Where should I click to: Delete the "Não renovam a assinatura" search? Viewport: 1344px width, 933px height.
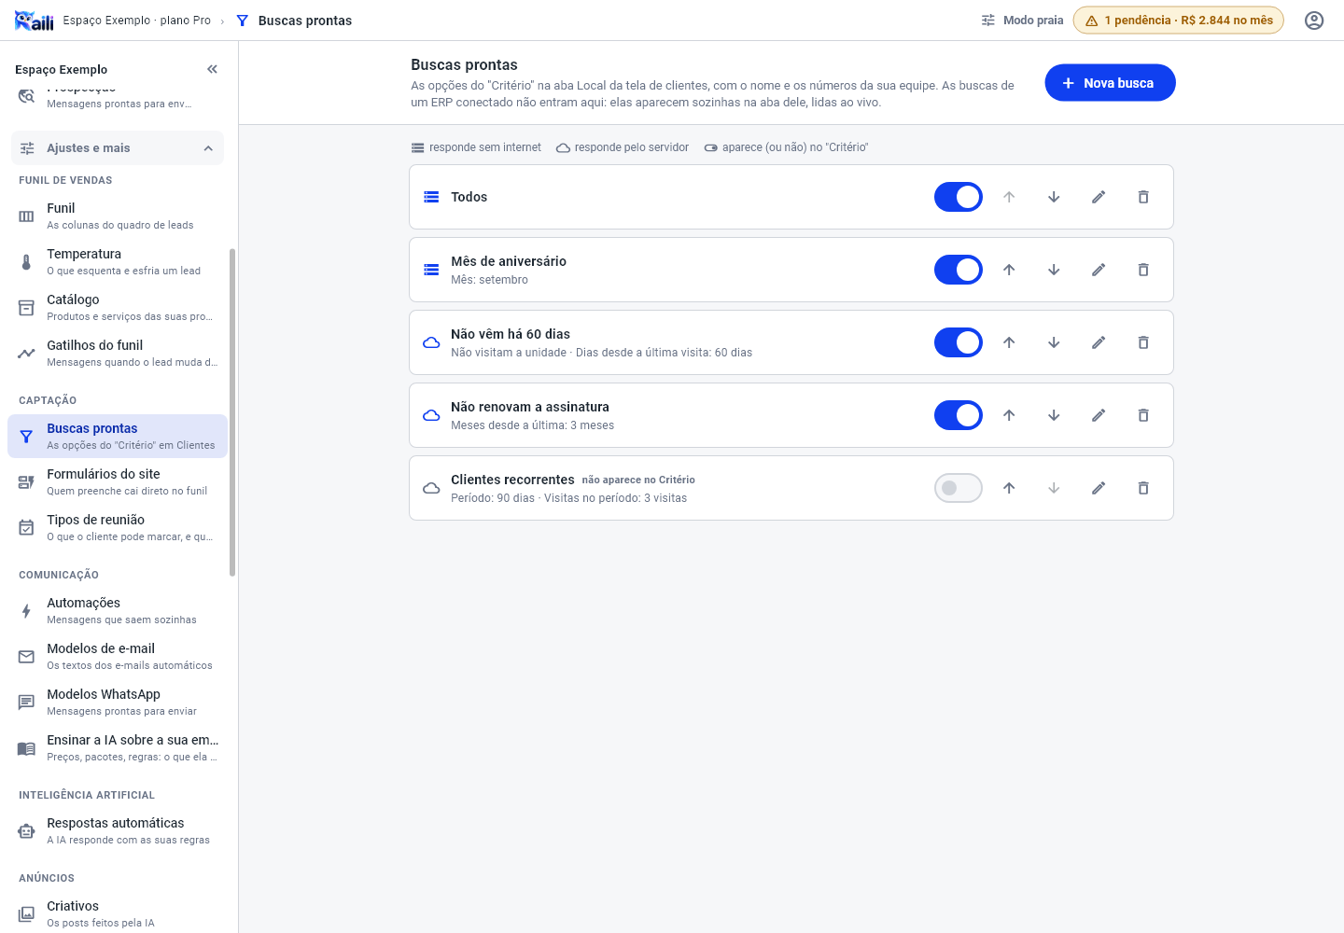pos(1143,415)
